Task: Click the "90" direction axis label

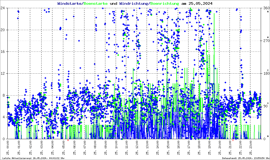Action: click(x=265, y=106)
